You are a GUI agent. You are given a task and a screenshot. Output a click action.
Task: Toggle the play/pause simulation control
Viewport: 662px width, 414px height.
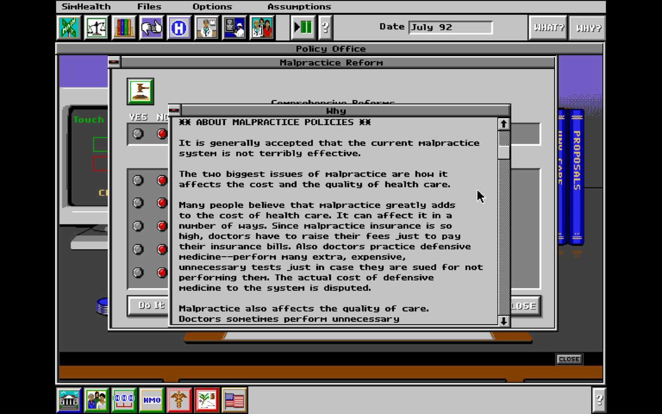click(x=303, y=28)
